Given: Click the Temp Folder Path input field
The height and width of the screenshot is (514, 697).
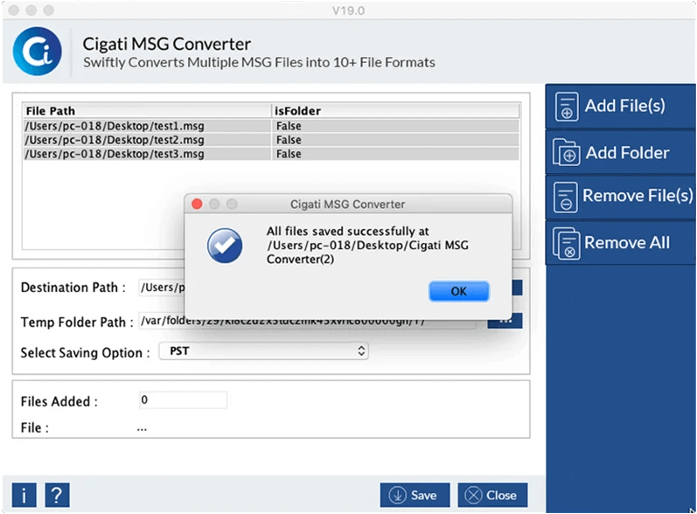Looking at the screenshot, I should click(x=307, y=321).
